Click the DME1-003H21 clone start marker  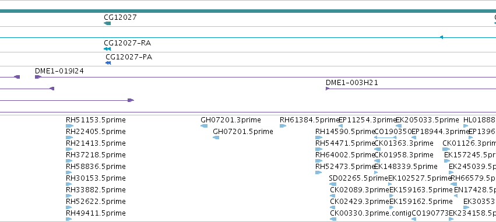tap(328, 89)
